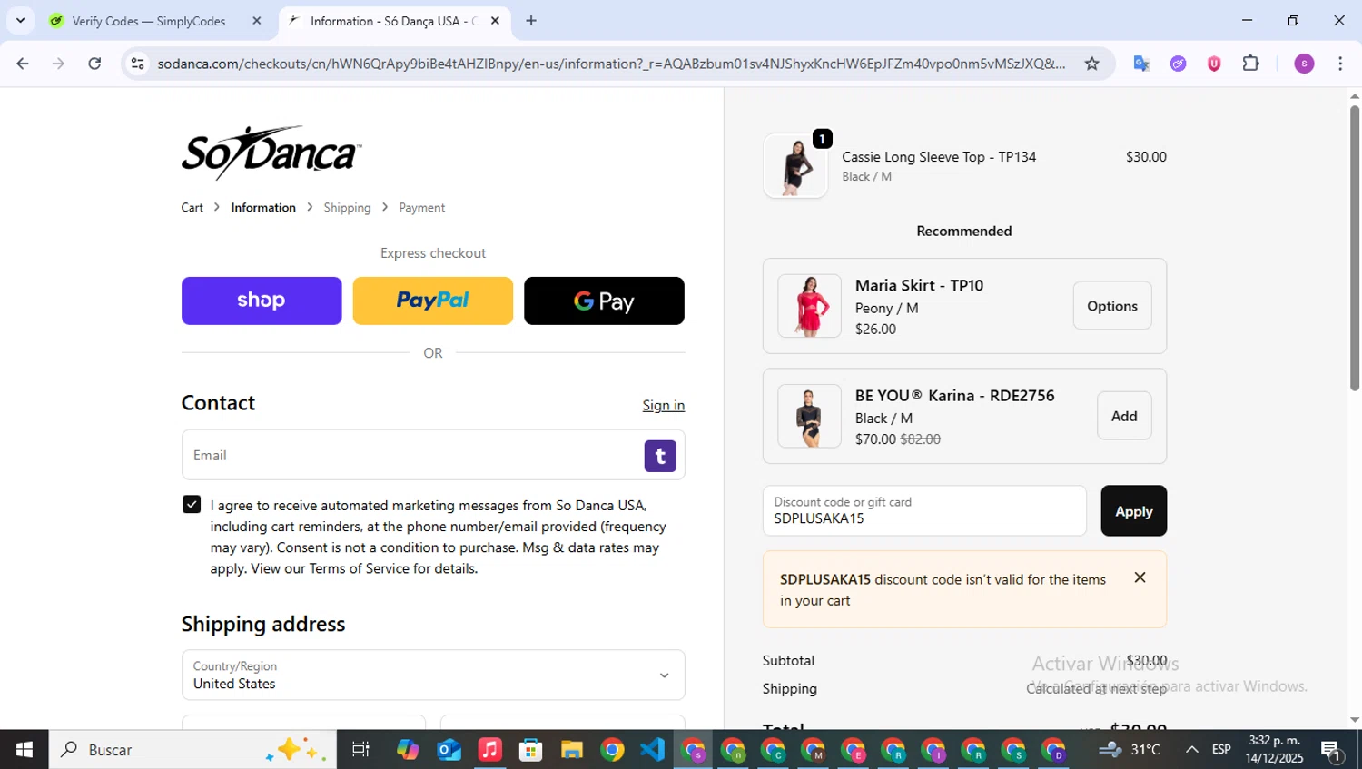Select the Information breadcrumb step
Viewport: 1362px width, 769px height.
[x=263, y=208]
